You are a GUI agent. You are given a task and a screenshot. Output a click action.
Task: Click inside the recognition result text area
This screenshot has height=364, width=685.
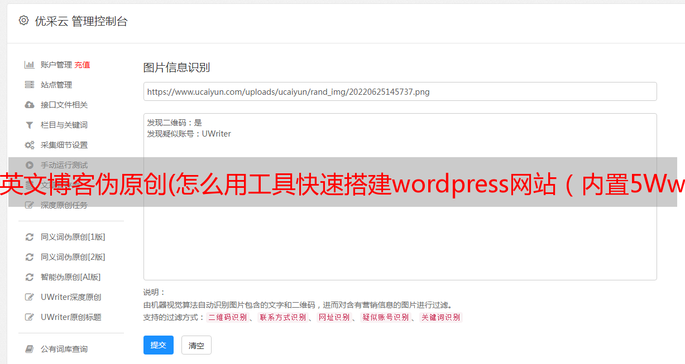click(x=400, y=196)
